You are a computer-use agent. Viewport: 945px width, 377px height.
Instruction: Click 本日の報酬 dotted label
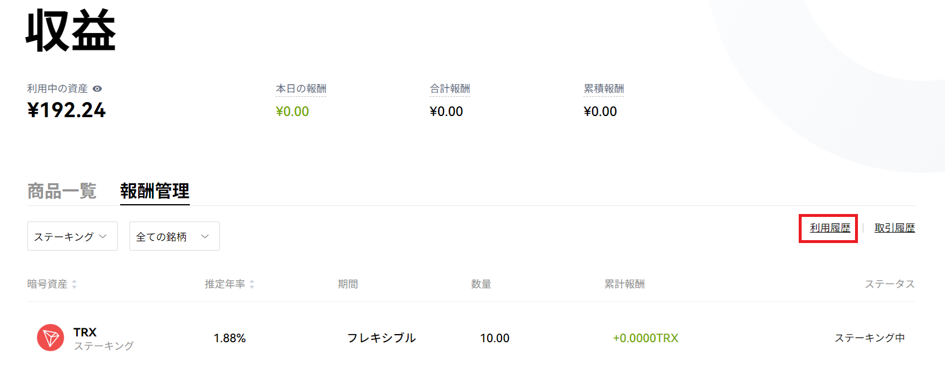301,89
